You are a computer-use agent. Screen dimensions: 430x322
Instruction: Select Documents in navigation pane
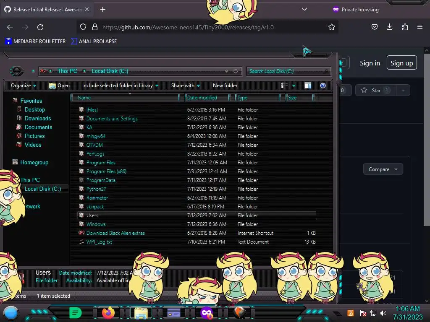(38, 127)
